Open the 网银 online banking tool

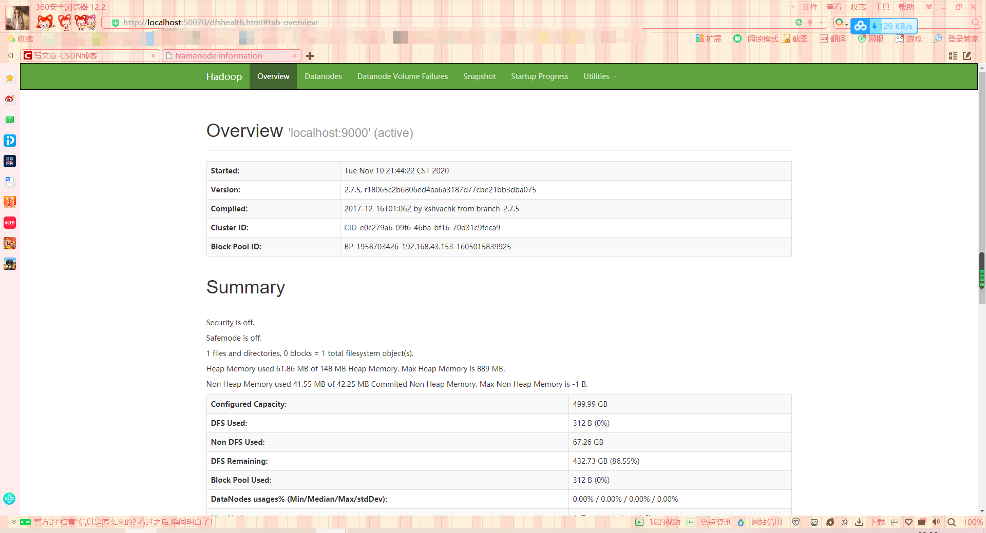click(871, 38)
